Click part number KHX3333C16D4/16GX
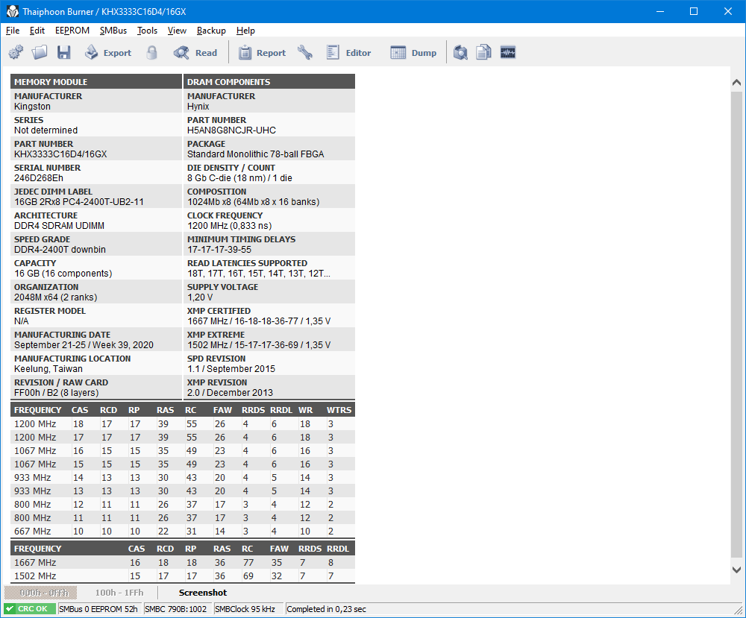Viewport: 746px width, 618px height. [60, 154]
